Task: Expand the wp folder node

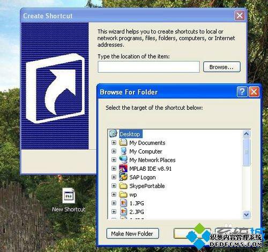Action: tap(114, 194)
